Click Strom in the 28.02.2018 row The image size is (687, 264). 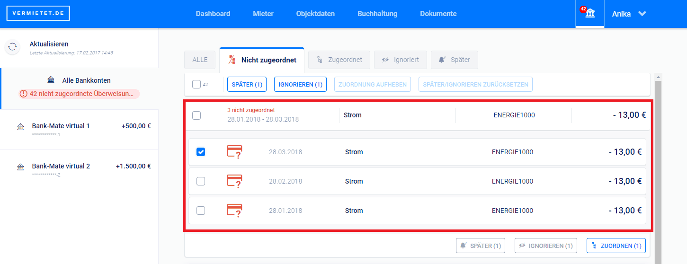(x=354, y=181)
